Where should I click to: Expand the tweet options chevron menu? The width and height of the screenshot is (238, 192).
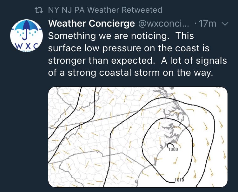pos(225,24)
